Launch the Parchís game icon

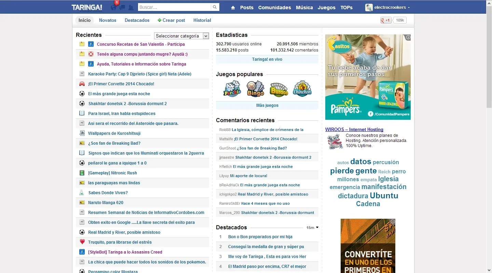pos(232,89)
